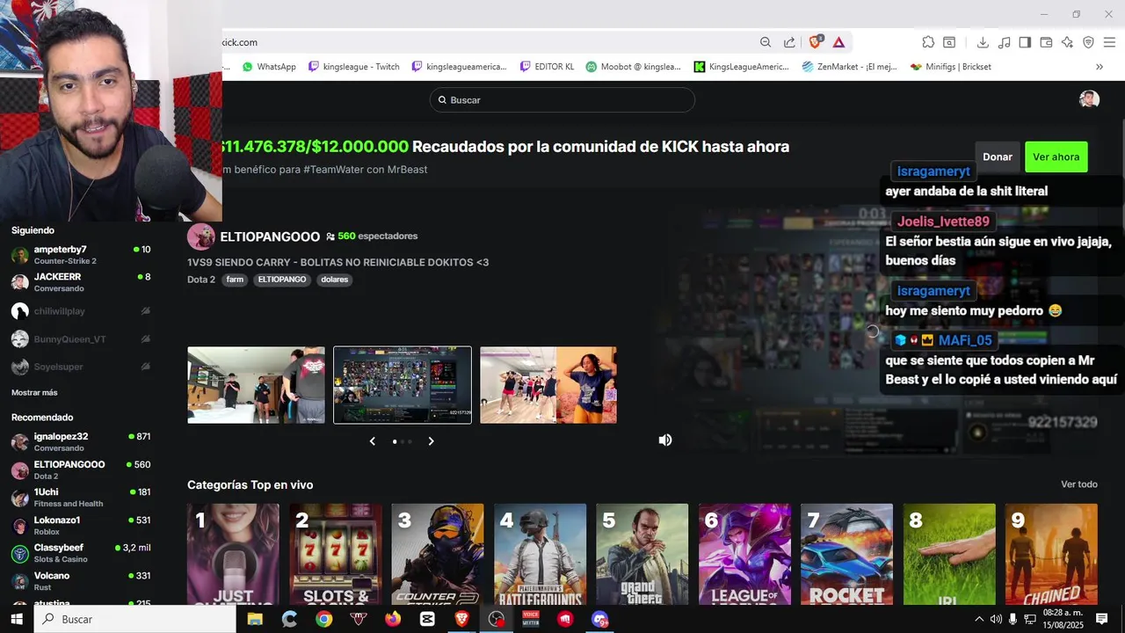The width and height of the screenshot is (1125, 633).
Task: Open offline channel chiliwillplay
Action: [x=80, y=311]
